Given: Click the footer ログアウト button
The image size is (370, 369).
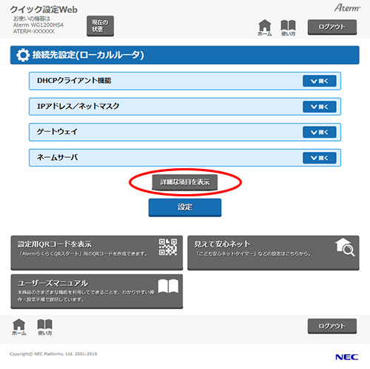Looking at the screenshot, I should 332,326.
